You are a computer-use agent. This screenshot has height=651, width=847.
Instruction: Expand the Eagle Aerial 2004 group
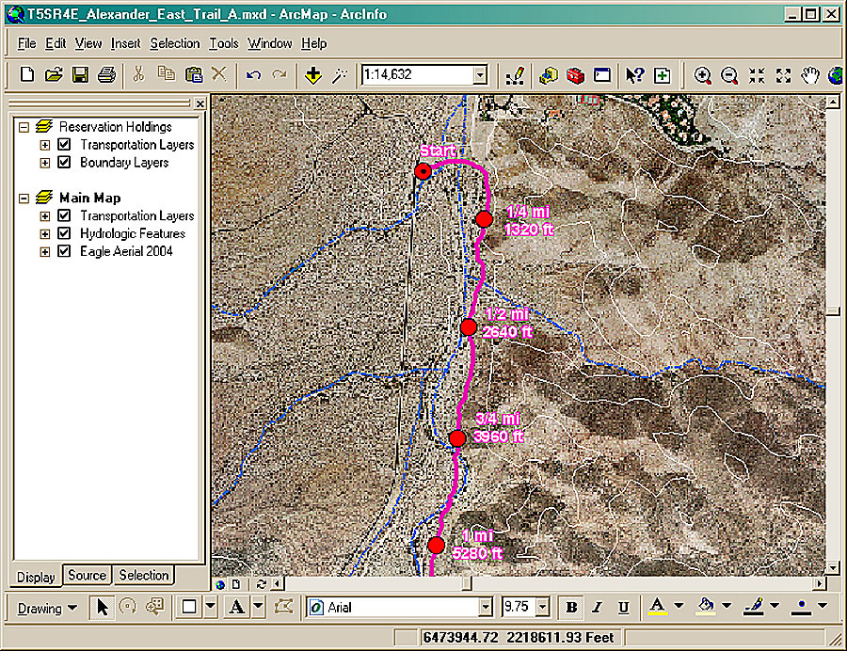click(45, 251)
